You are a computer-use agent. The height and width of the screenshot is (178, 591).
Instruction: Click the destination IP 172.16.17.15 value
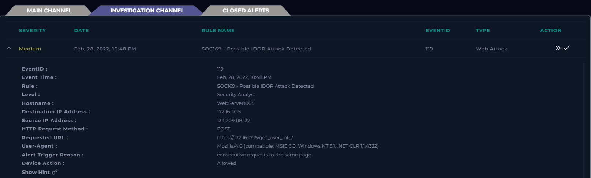pyautogui.click(x=229, y=112)
